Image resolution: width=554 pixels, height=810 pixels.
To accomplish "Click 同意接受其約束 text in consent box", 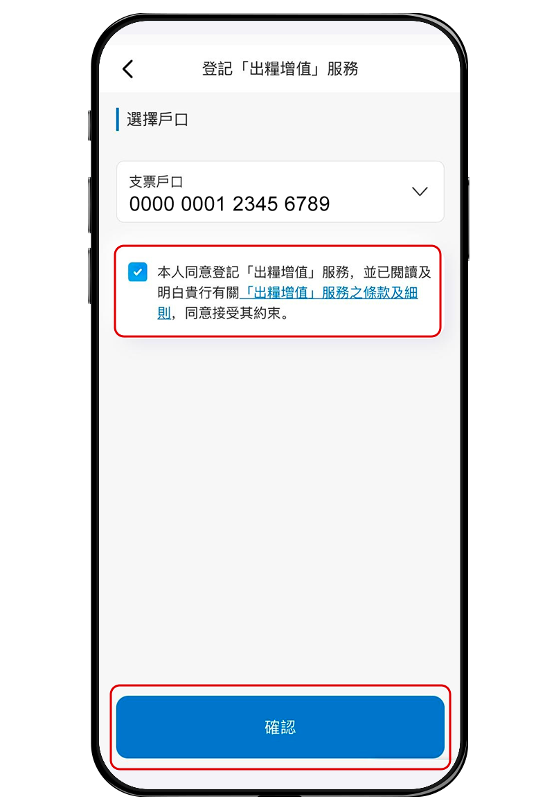I will [233, 313].
